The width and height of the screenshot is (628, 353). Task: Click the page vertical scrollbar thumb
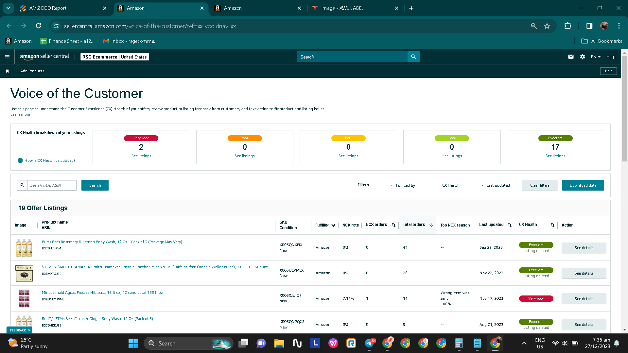click(x=624, y=109)
